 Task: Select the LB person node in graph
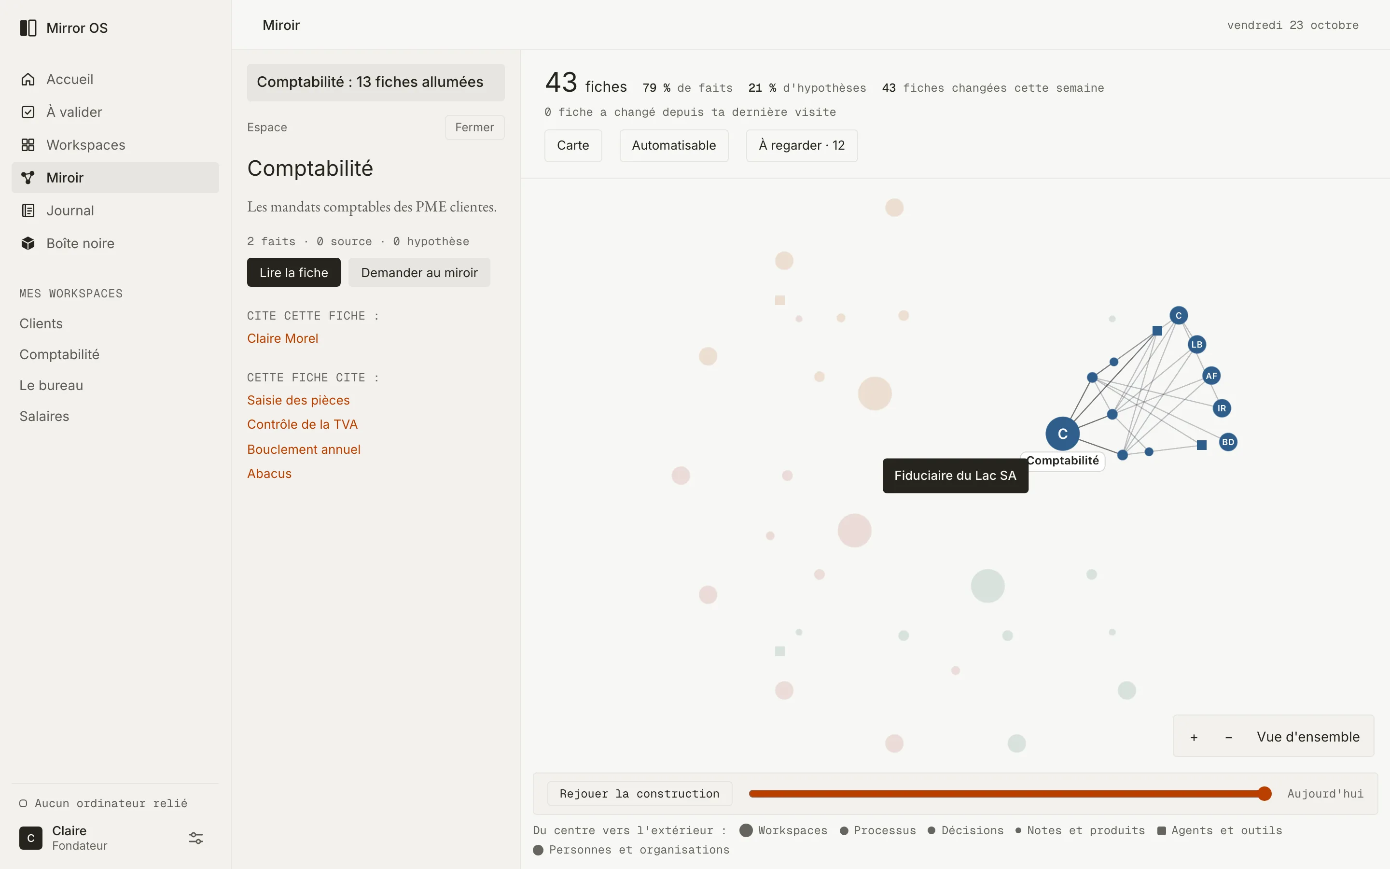pos(1196,344)
